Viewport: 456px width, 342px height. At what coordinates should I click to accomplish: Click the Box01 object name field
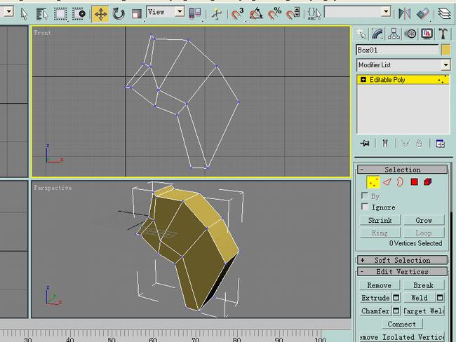397,50
